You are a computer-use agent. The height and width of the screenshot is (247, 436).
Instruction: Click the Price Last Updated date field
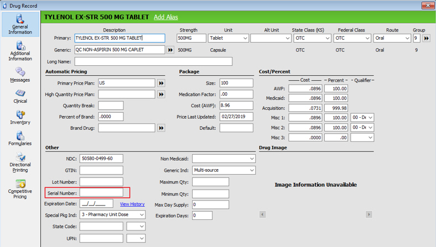point(236,117)
